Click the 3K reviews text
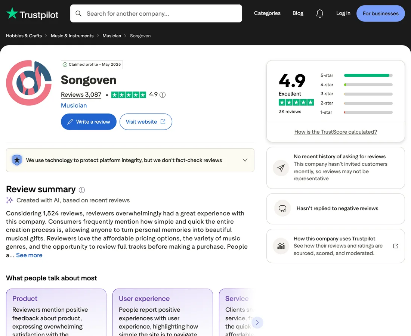The height and width of the screenshot is (336, 411). (290, 112)
